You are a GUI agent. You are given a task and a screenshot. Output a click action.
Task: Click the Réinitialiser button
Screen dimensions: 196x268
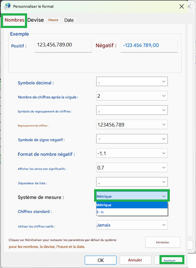[162, 242]
